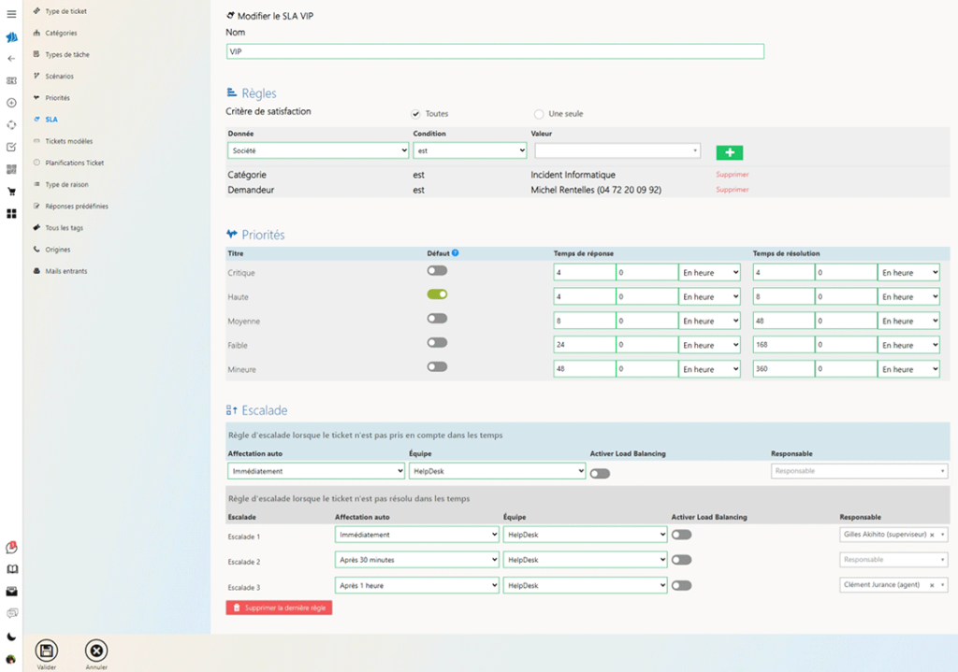Select Scénarios from the sidebar menu
This screenshot has height=672, width=958.
tap(58, 76)
